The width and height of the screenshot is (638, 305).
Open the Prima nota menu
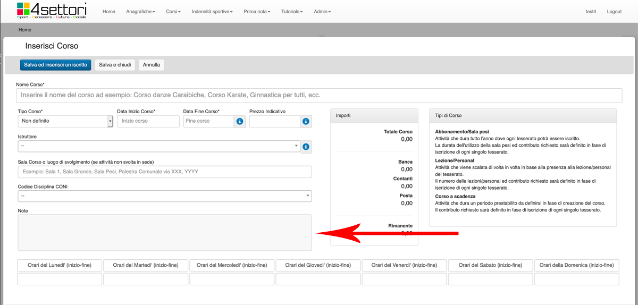click(257, 12)
